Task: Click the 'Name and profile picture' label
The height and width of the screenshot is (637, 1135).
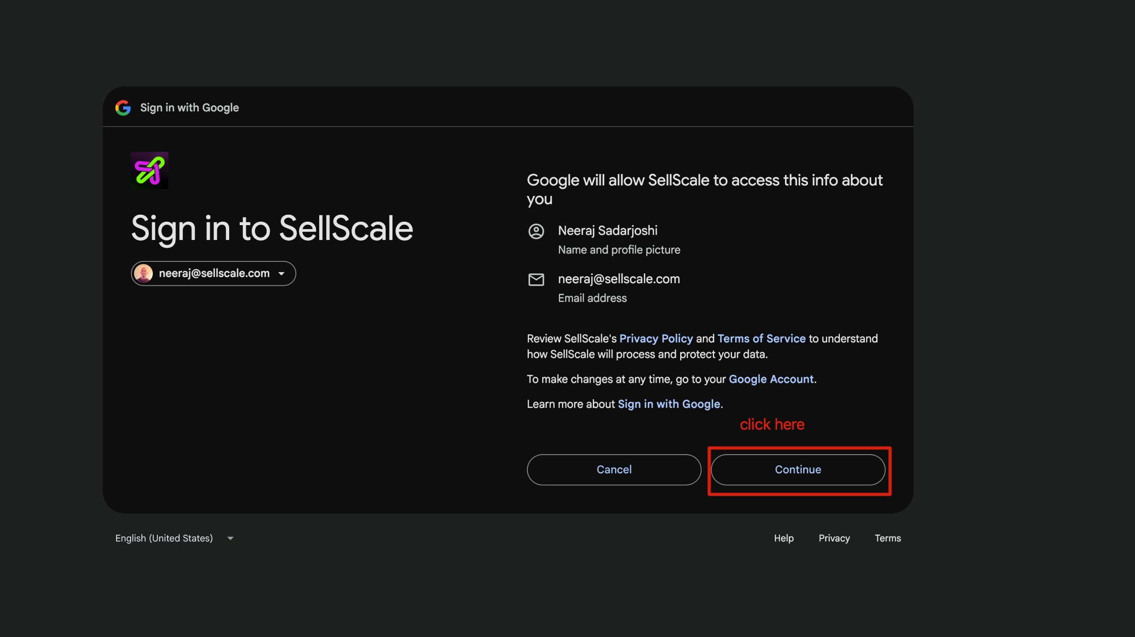Action: pos(619,250)
